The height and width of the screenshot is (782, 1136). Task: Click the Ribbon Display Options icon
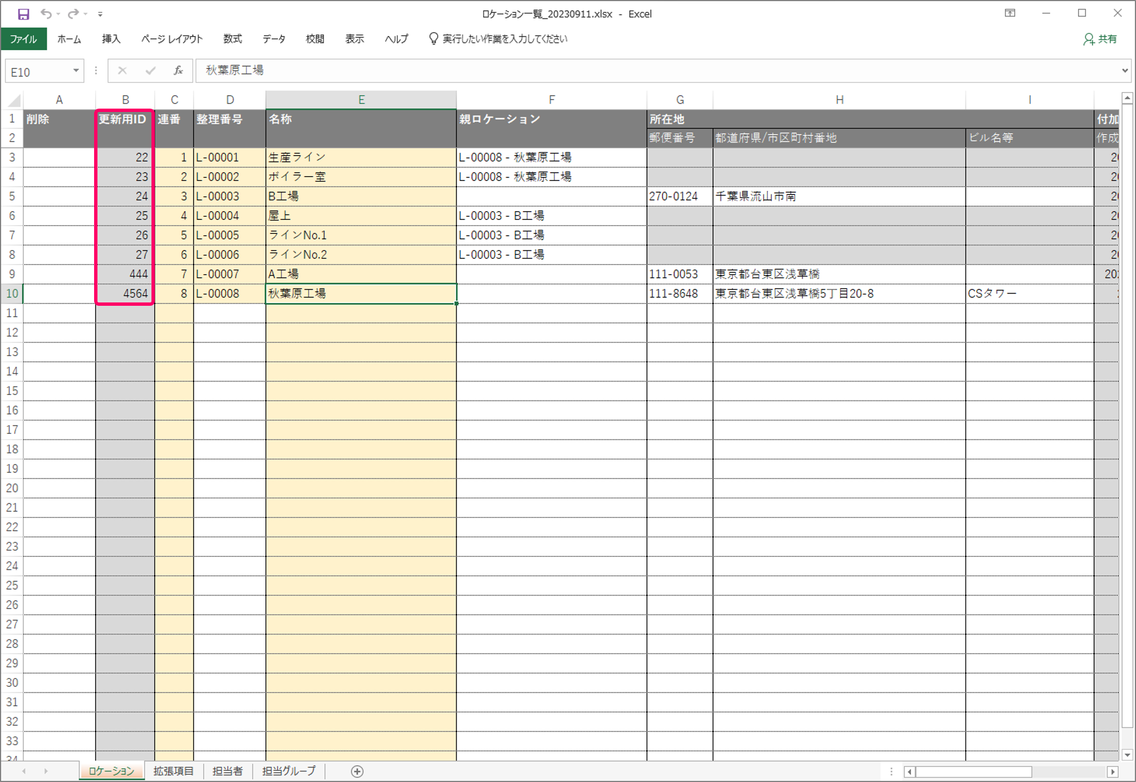coord(1010,13)
